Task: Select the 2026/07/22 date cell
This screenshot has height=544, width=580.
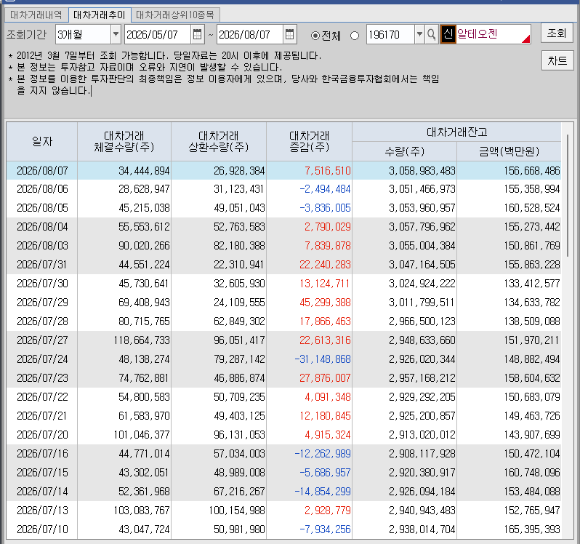Action: pyautogui.click(x=42, y=396)
